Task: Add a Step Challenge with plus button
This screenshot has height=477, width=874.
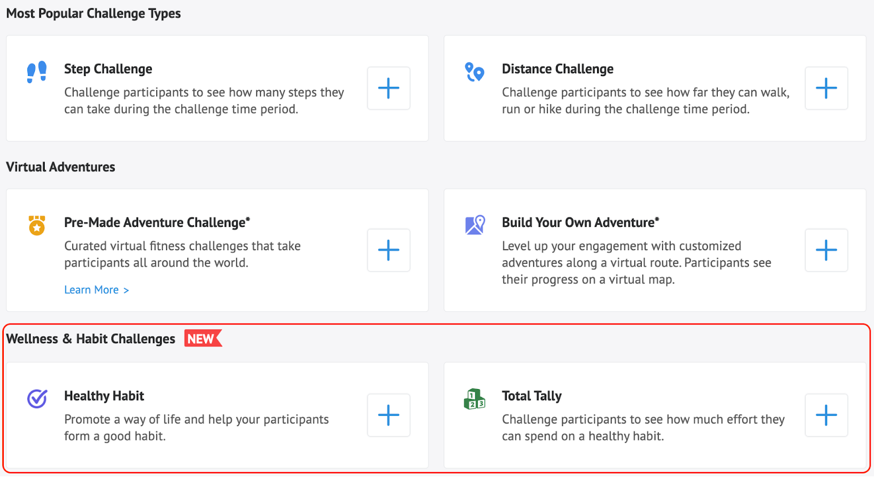Action: point(388,88)
